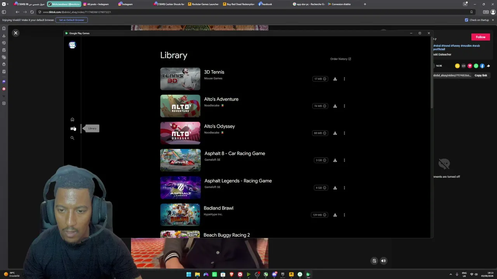The image size is (497, 279).
Task: Show size info for Alto's Adventure
Action: click(x=325, y=106)
